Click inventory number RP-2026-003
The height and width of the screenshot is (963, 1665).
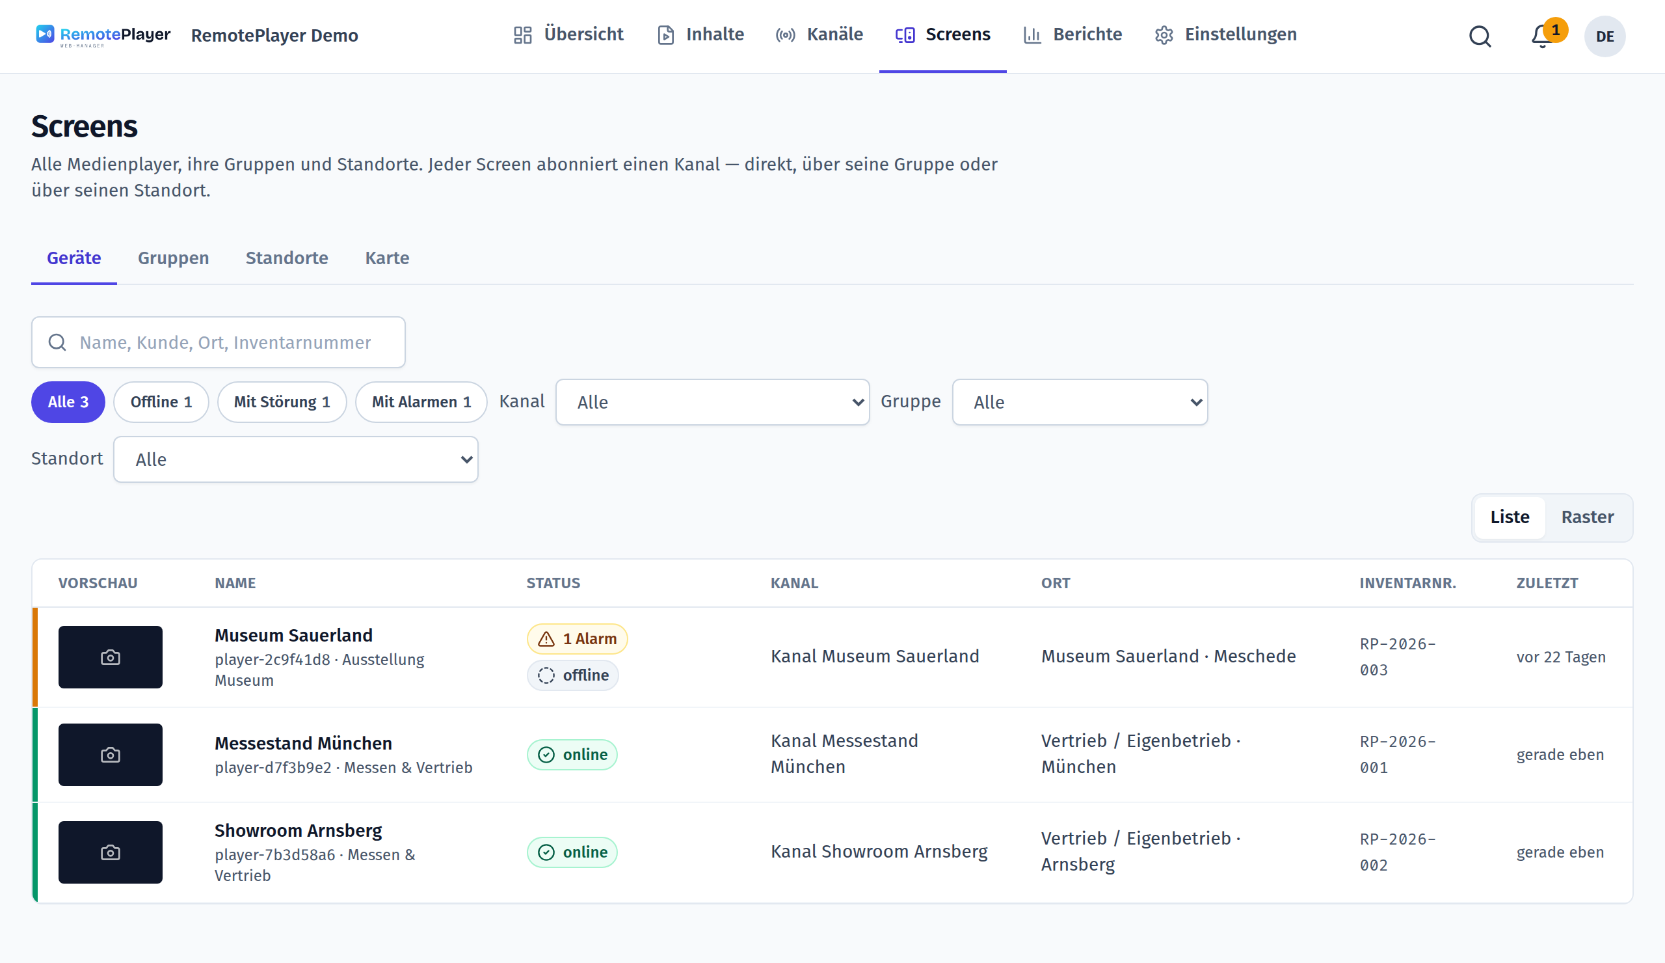pyautogui.click(x=1398, y=657)
